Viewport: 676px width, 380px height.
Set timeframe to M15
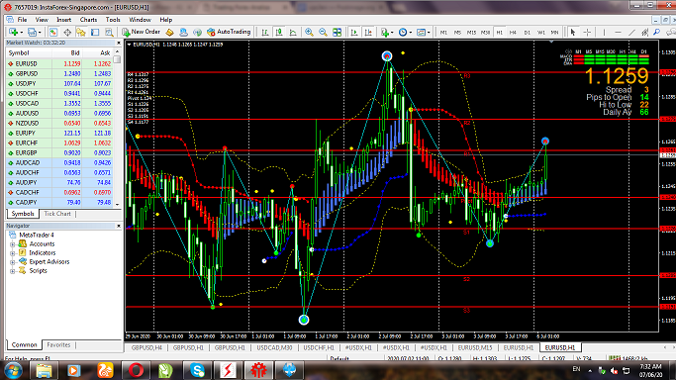click(471, 33)
